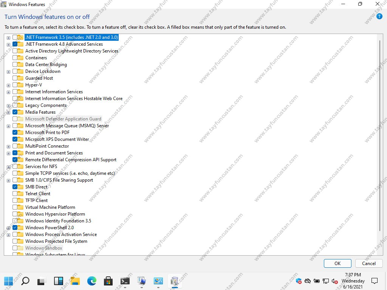Expand the Media Features node
387x290 pixels.
coord(8,113)
